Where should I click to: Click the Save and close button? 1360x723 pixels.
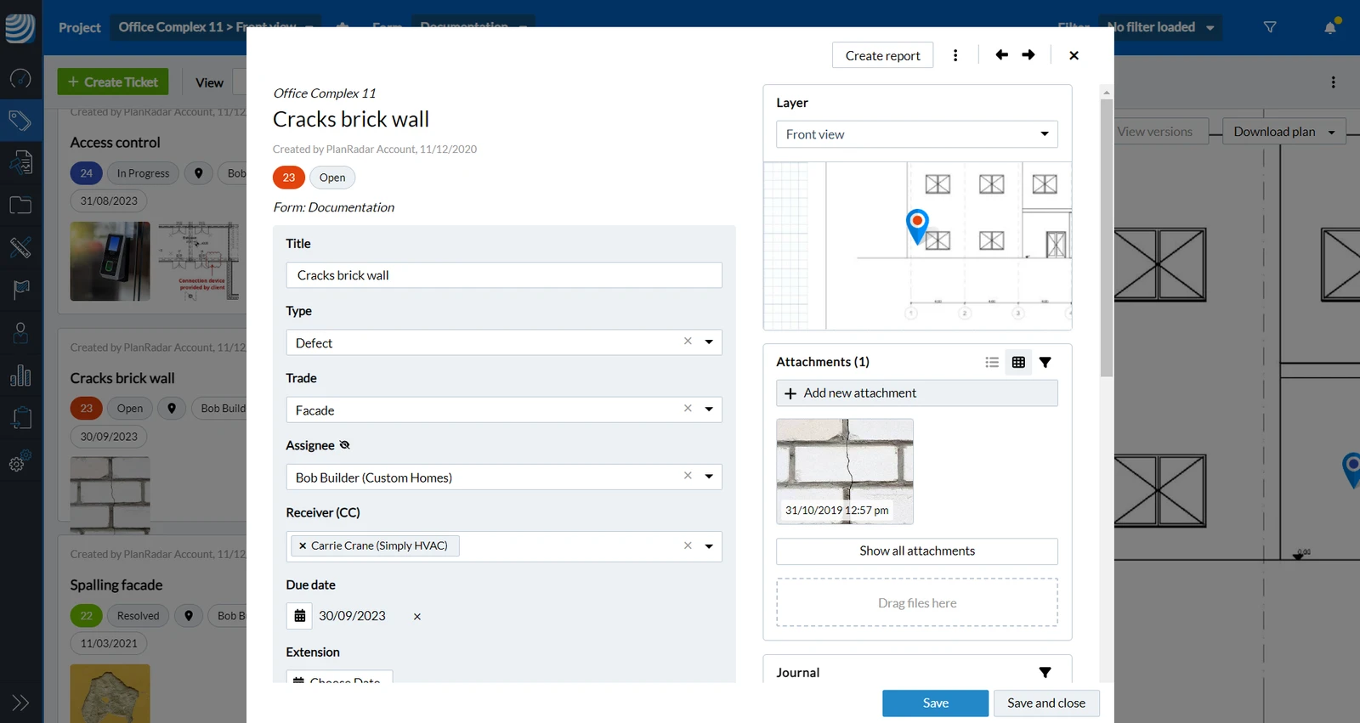click(1046, 703)
